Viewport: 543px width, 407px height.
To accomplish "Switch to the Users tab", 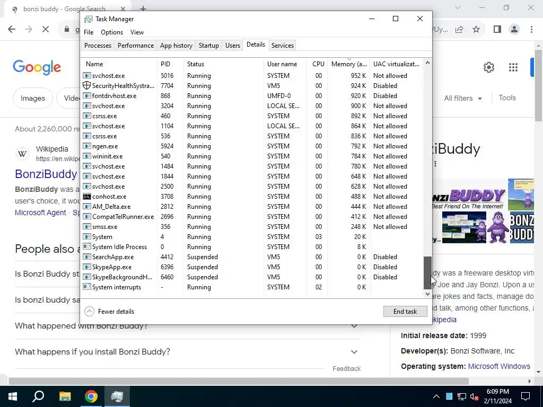I will (x=233, y=46).
